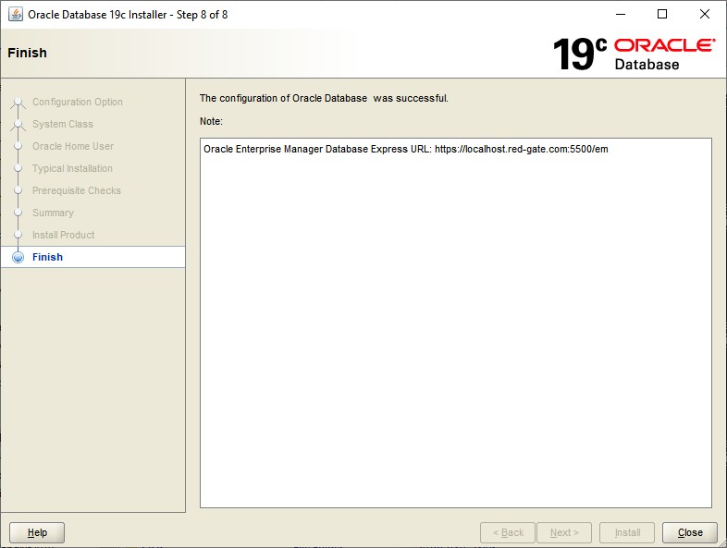This screenshot has width=727, height=548.
Task: Click the 'Note:' label
Action: 211,121
